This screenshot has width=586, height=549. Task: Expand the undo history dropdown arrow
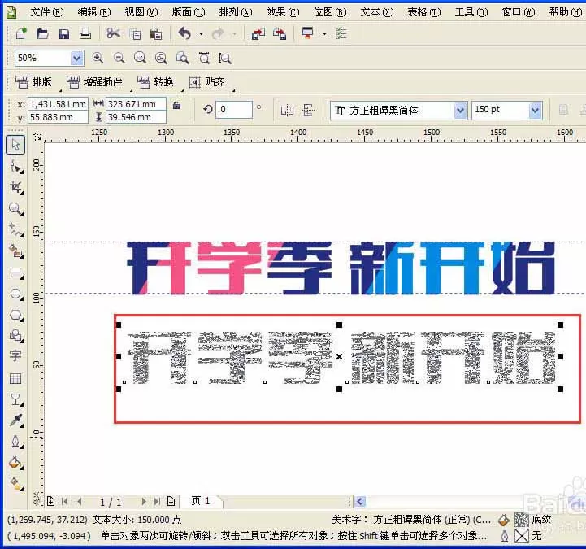(201, 34)
